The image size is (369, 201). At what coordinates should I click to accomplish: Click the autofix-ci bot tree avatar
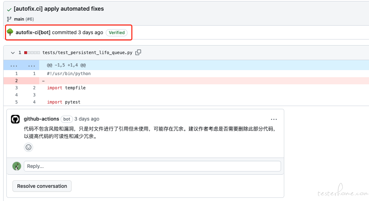tap(10, 32)
